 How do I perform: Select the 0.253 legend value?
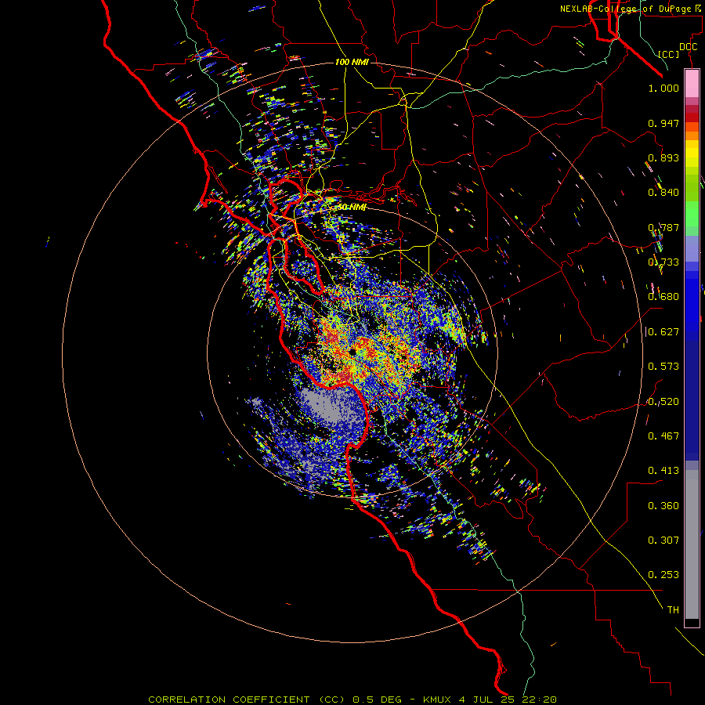tap(663, 575)
